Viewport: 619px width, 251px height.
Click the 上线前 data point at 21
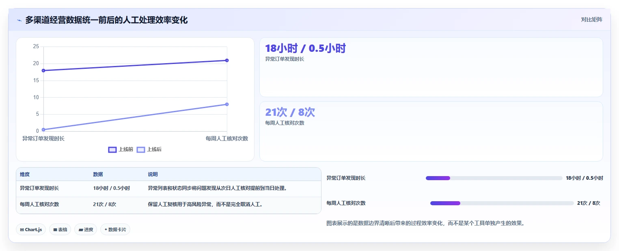tap(227, 60)
